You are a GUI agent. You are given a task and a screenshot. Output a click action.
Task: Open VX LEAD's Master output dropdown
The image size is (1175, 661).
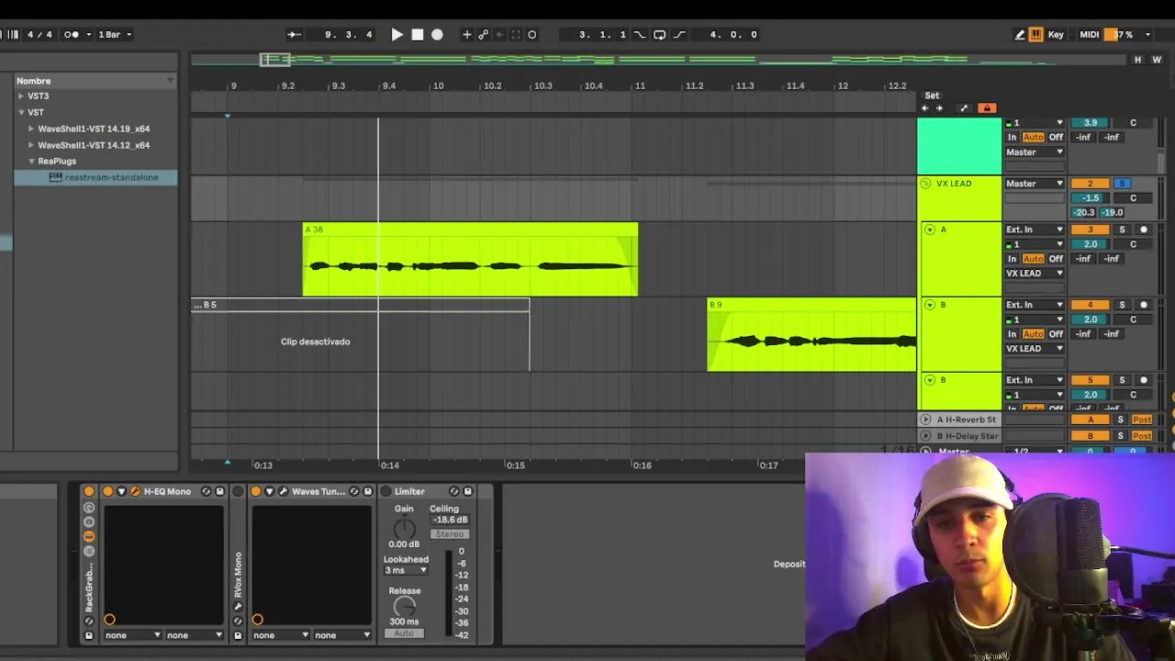coord(1035,184)
